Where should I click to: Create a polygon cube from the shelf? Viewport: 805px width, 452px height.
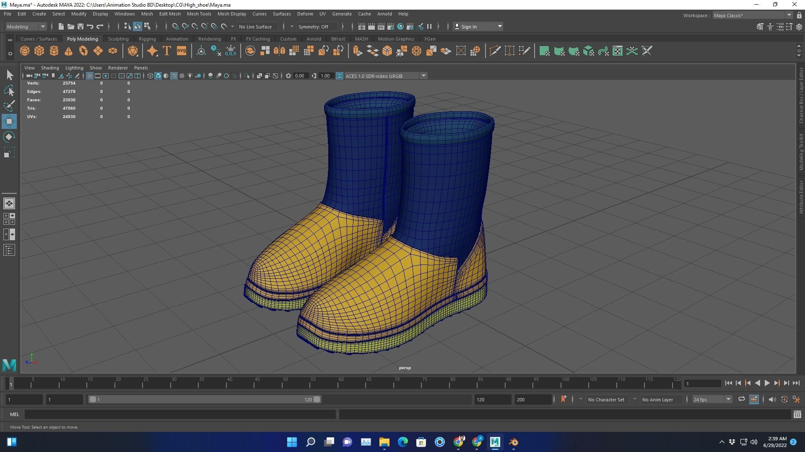point(39,51)
